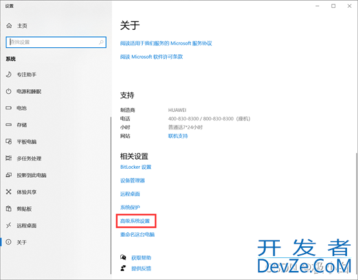Open 体验共享 settings
The image size is (358, 280).
[26, 192]
